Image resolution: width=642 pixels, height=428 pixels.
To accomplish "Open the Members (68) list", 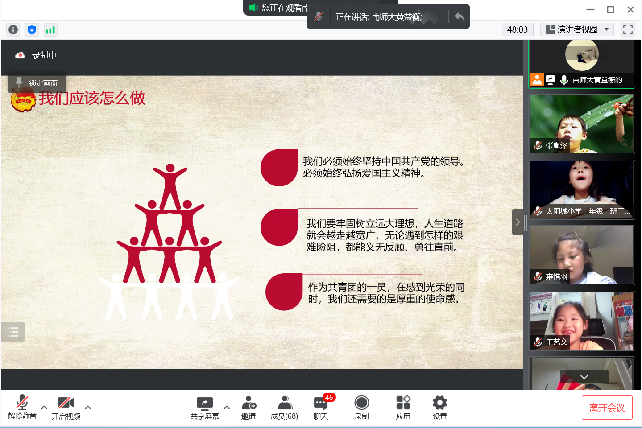I will tap(284, 407).
